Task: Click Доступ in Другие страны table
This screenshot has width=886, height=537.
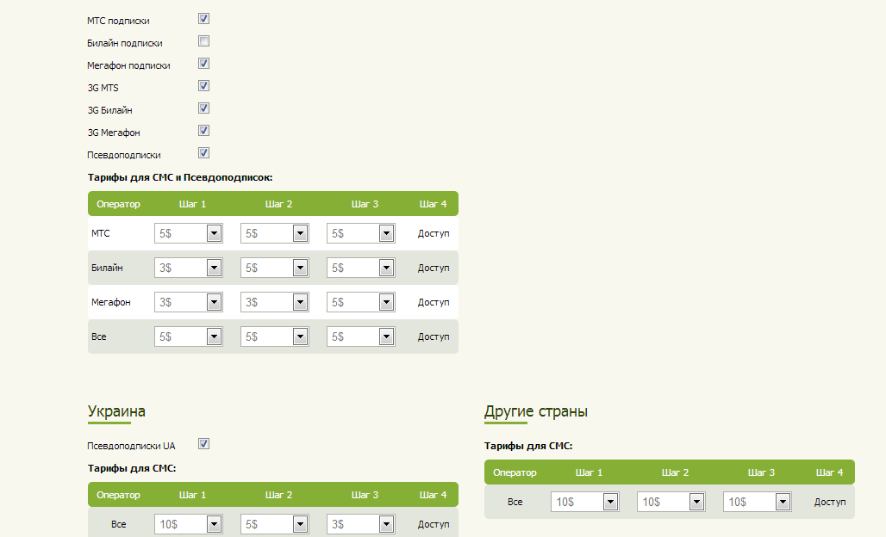Action: coord(830,502)
